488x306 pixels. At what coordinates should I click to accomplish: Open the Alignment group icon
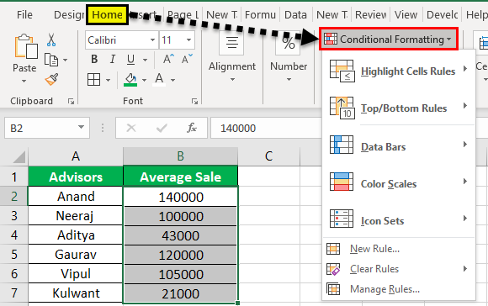tap(232, 43)
